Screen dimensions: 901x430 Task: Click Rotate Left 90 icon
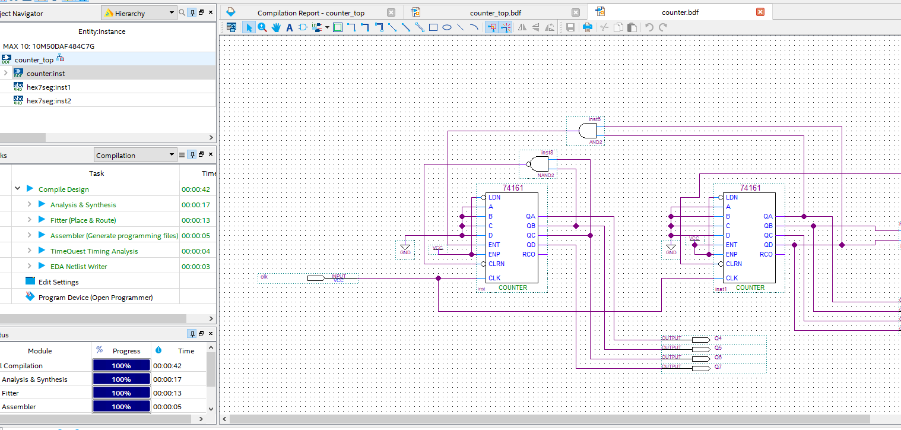pyautogui.click(x=550, y=27)
